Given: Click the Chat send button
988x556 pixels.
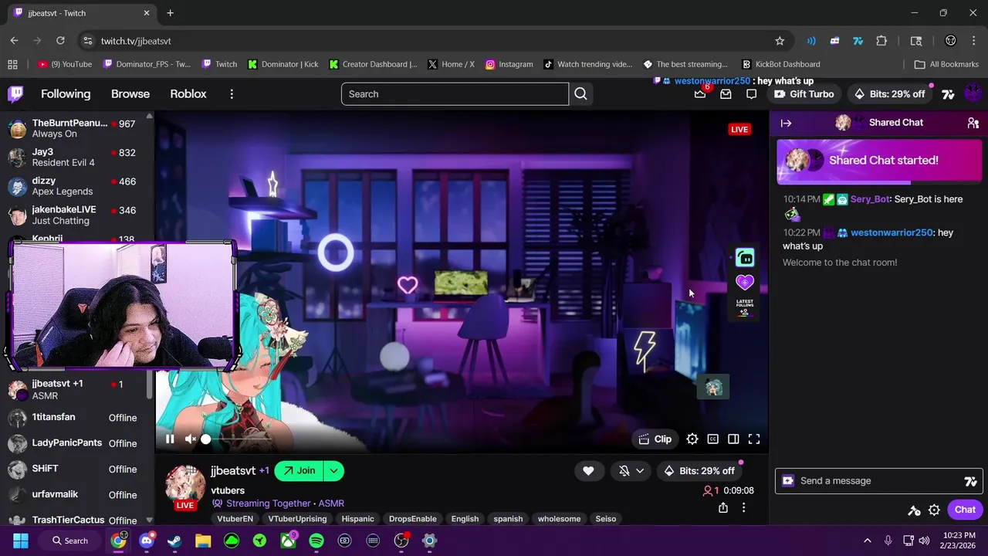Looking at the screenshot, I should [x=965, y=510].
